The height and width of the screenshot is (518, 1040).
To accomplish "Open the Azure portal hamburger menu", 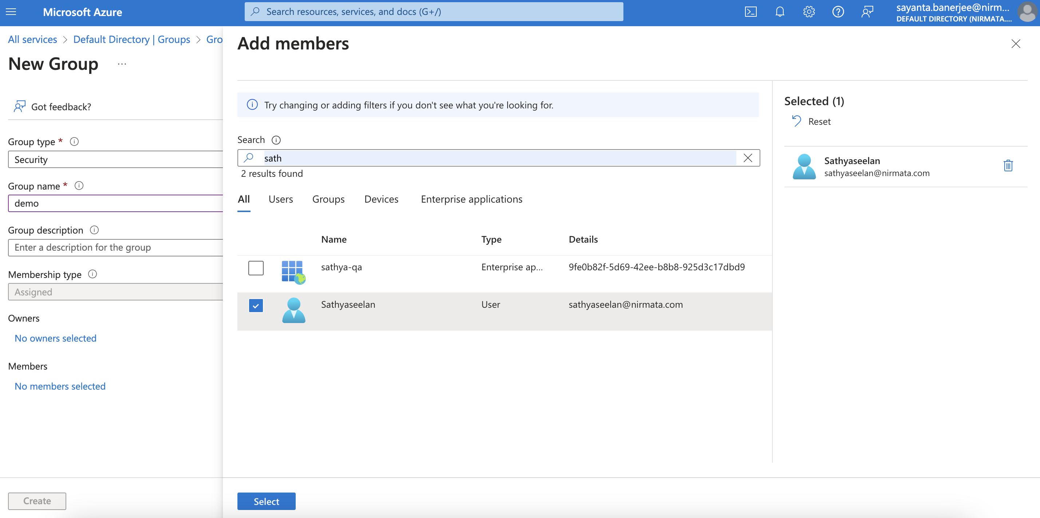I will 11,12.
